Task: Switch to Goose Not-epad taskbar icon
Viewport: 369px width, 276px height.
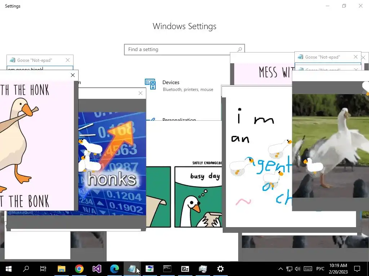Action: click(132, 268)
